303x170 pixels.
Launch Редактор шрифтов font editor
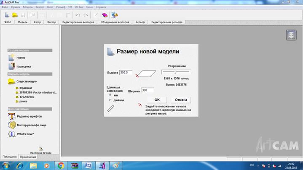25,116
